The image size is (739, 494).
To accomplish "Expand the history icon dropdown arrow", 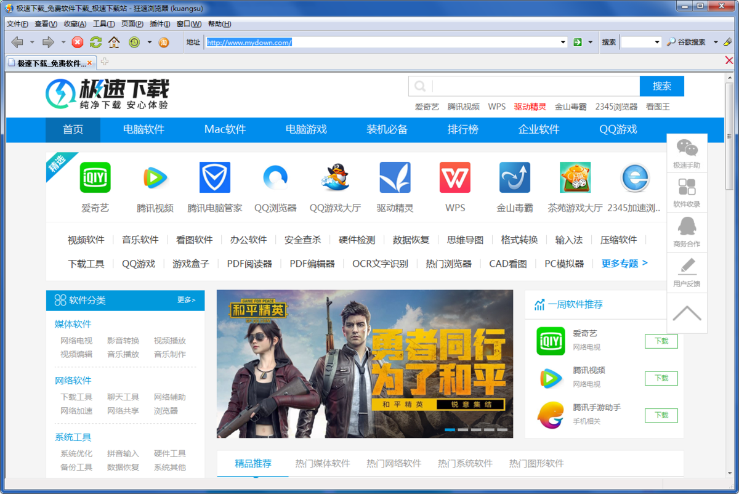I will [149, 43].
